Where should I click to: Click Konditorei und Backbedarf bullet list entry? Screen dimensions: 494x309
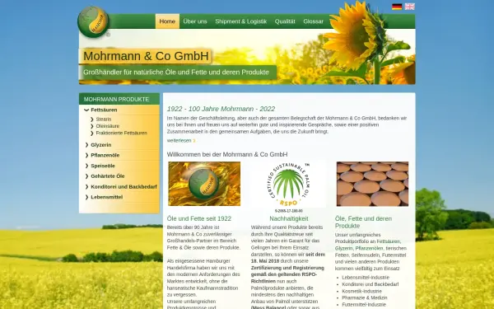[x=370, y=284]
